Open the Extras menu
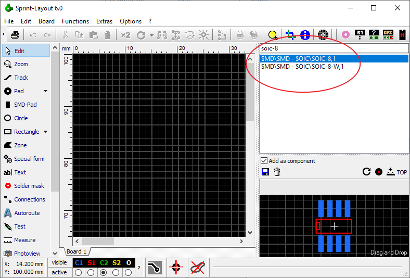Image resolution: width=410 pixels, height=278 pixels. 104,21
